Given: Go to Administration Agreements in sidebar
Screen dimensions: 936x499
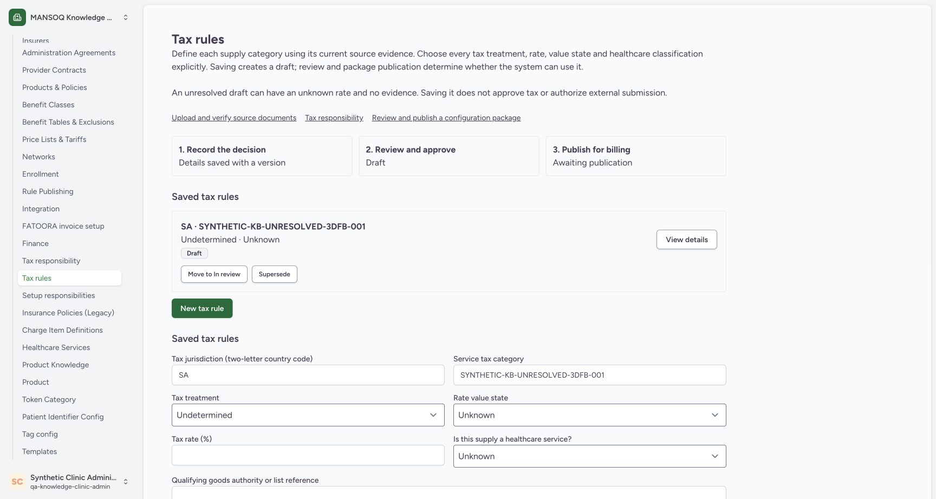Looking at the screenshot, I should (x=69, y=53).
